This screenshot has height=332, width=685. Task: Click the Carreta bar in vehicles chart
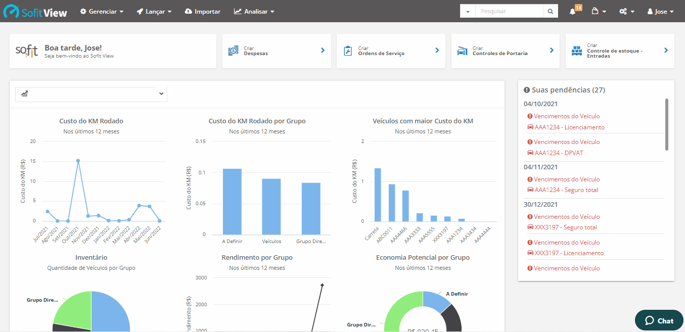point(378,195)
